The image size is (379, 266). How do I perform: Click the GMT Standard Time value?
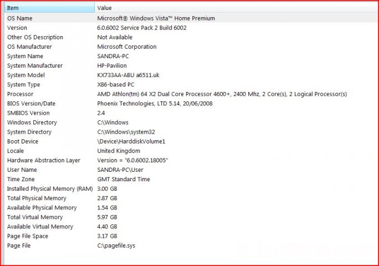[x=124, y=179]
